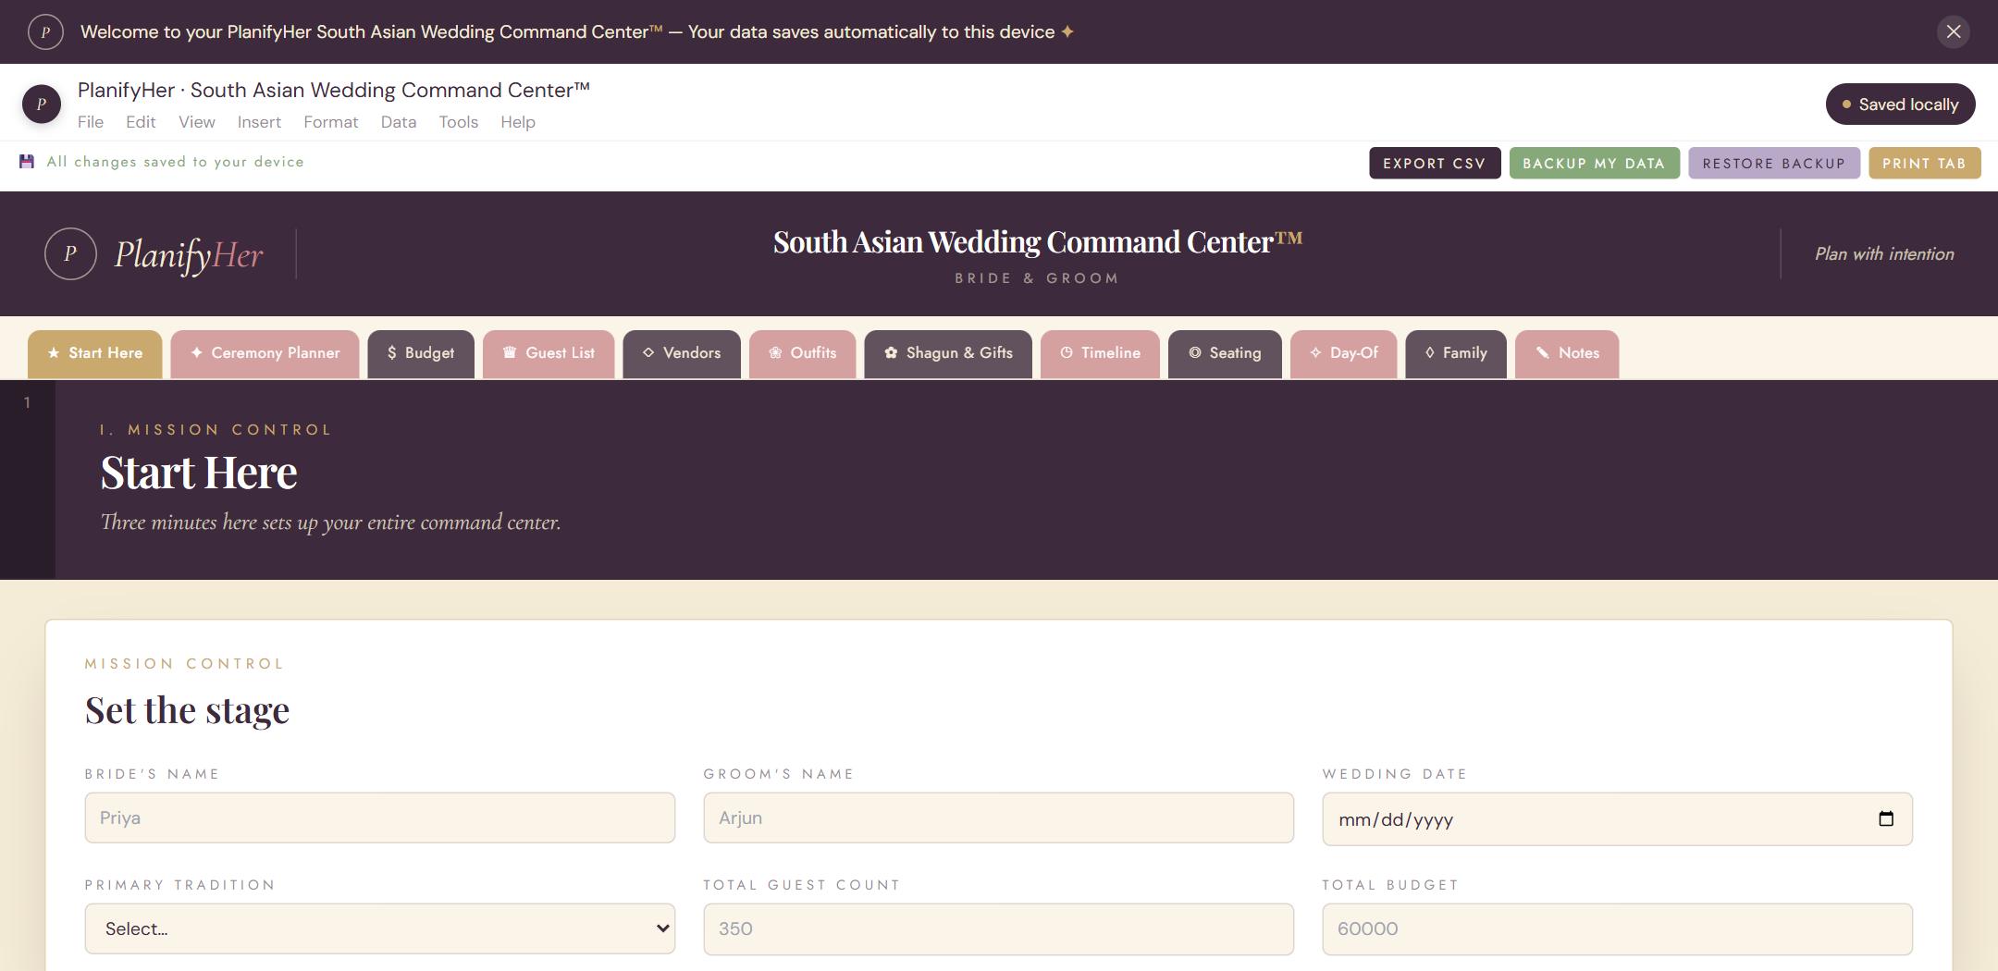Image resolution: width=1998 pixels, height=971 pixels.
Task: Open the Vendors tab
Action: [x=682, y=353]
